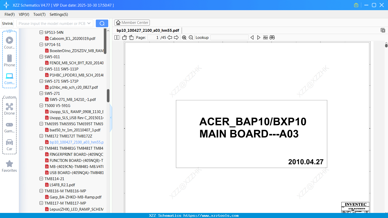Screen dimensions: 388x218
Task: Collapse the TM8172 TM8172T TM8172Z node
Action: coord(41,136)
